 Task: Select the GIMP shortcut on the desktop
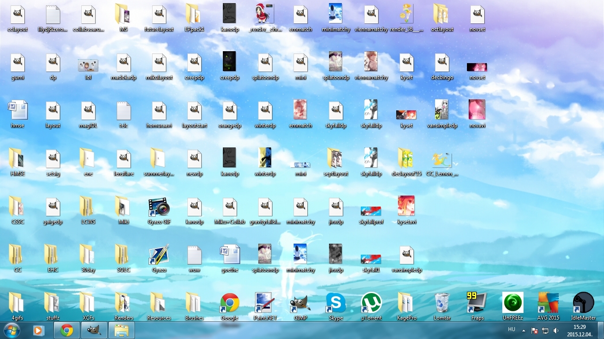300,303
